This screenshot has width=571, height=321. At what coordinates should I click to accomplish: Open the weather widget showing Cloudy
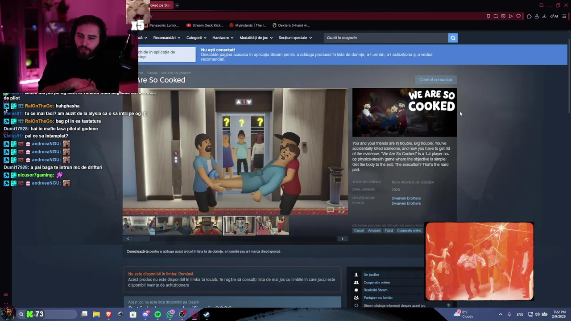[463, 314]
